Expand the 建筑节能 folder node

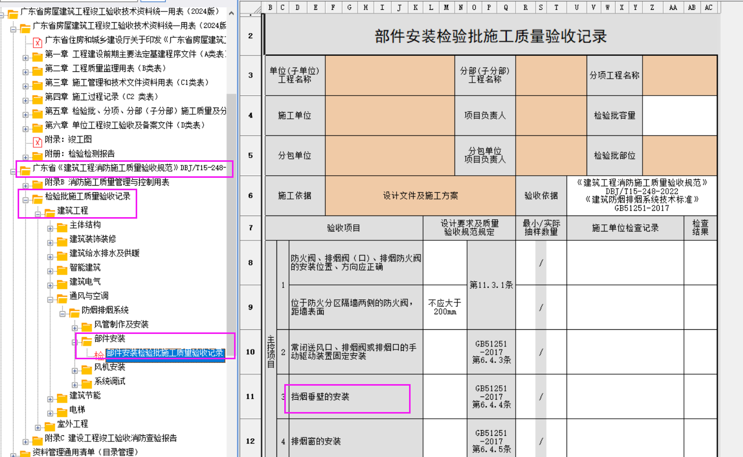[50, 399]
